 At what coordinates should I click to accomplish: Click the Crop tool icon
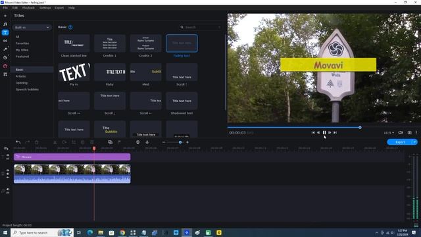point(74,142)
